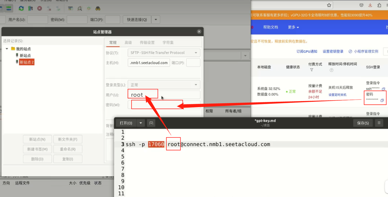Click the 用户(U) field containing root
Screen dimensions: 388x197
point(164,95)
